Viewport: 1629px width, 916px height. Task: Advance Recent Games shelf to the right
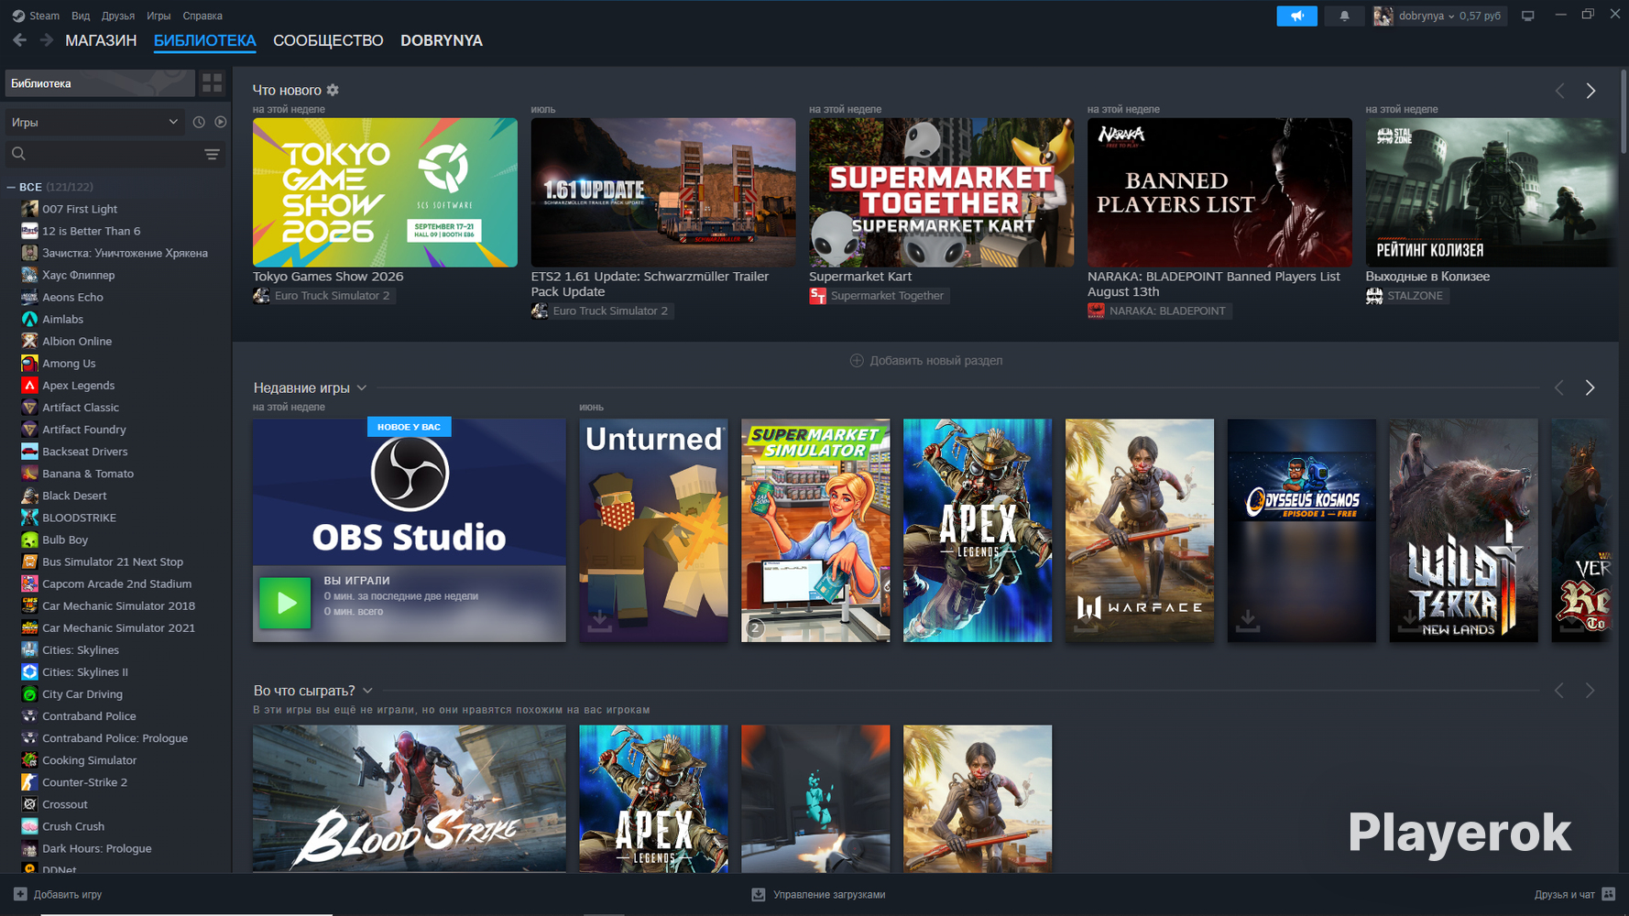coord(1591,387)
